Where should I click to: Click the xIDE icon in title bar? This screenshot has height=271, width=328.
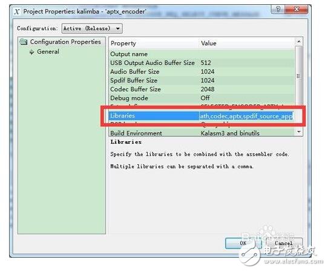click(17, 11)
